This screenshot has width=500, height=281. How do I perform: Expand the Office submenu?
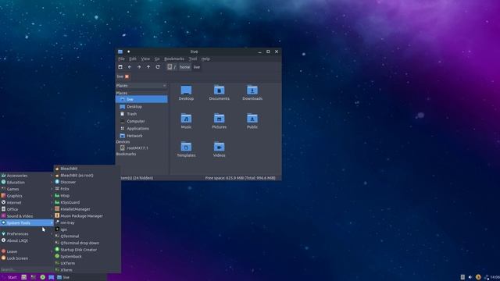[x=27, y=209]
